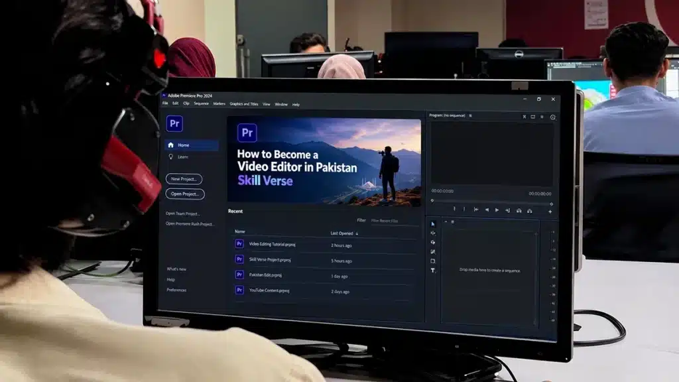Step back one frame in Program monitor
The image size is (679, 382).
tap(487, 210)
